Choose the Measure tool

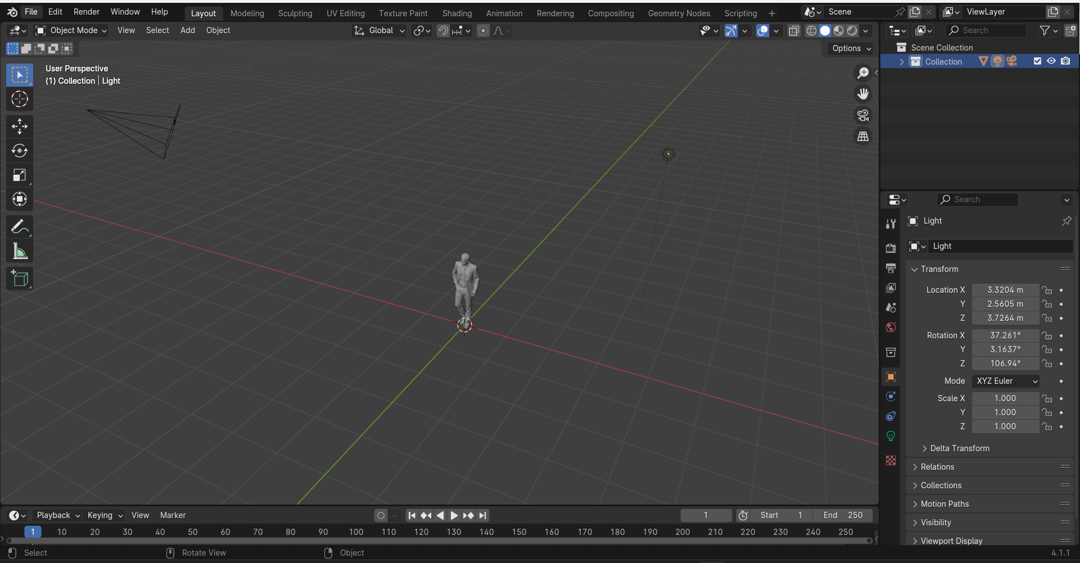[x=20, y=251]
